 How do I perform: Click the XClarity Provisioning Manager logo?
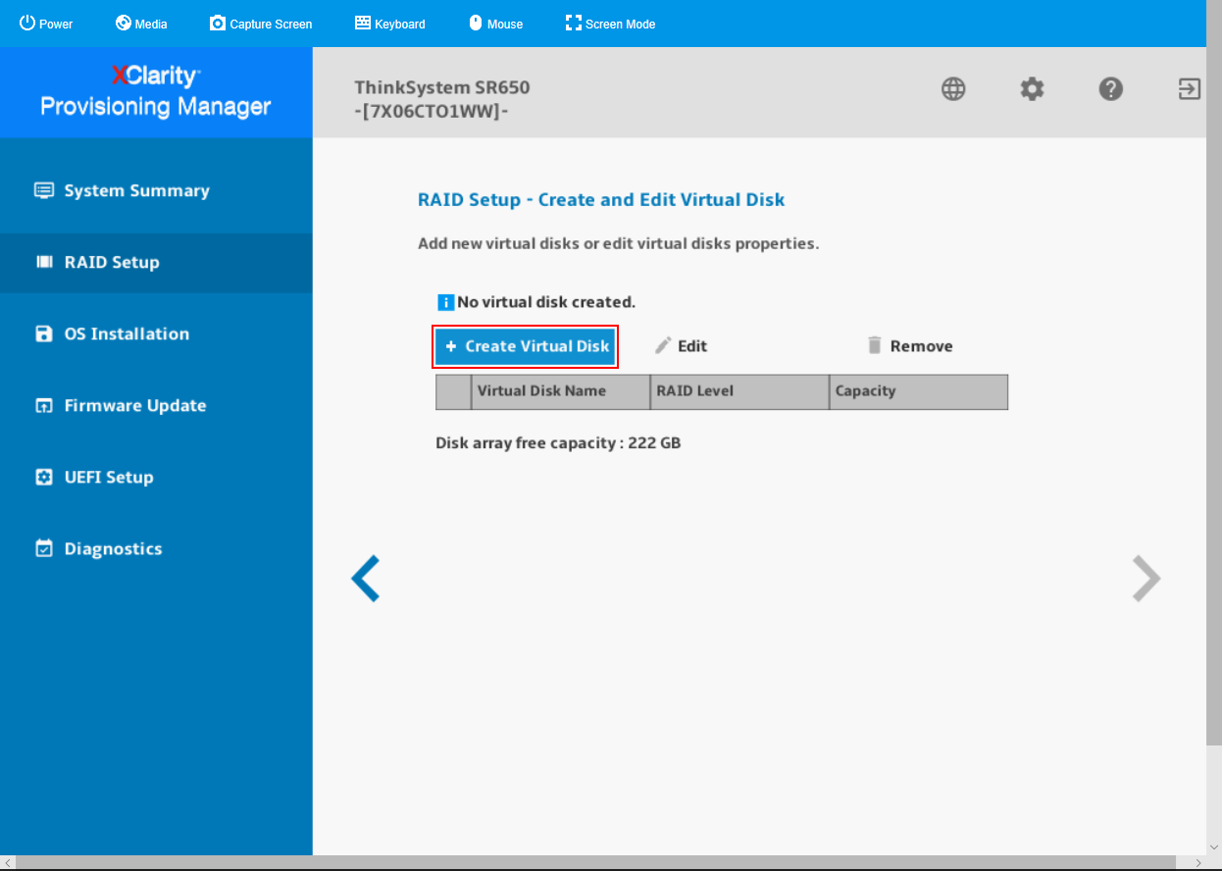(x=156, y=92)
